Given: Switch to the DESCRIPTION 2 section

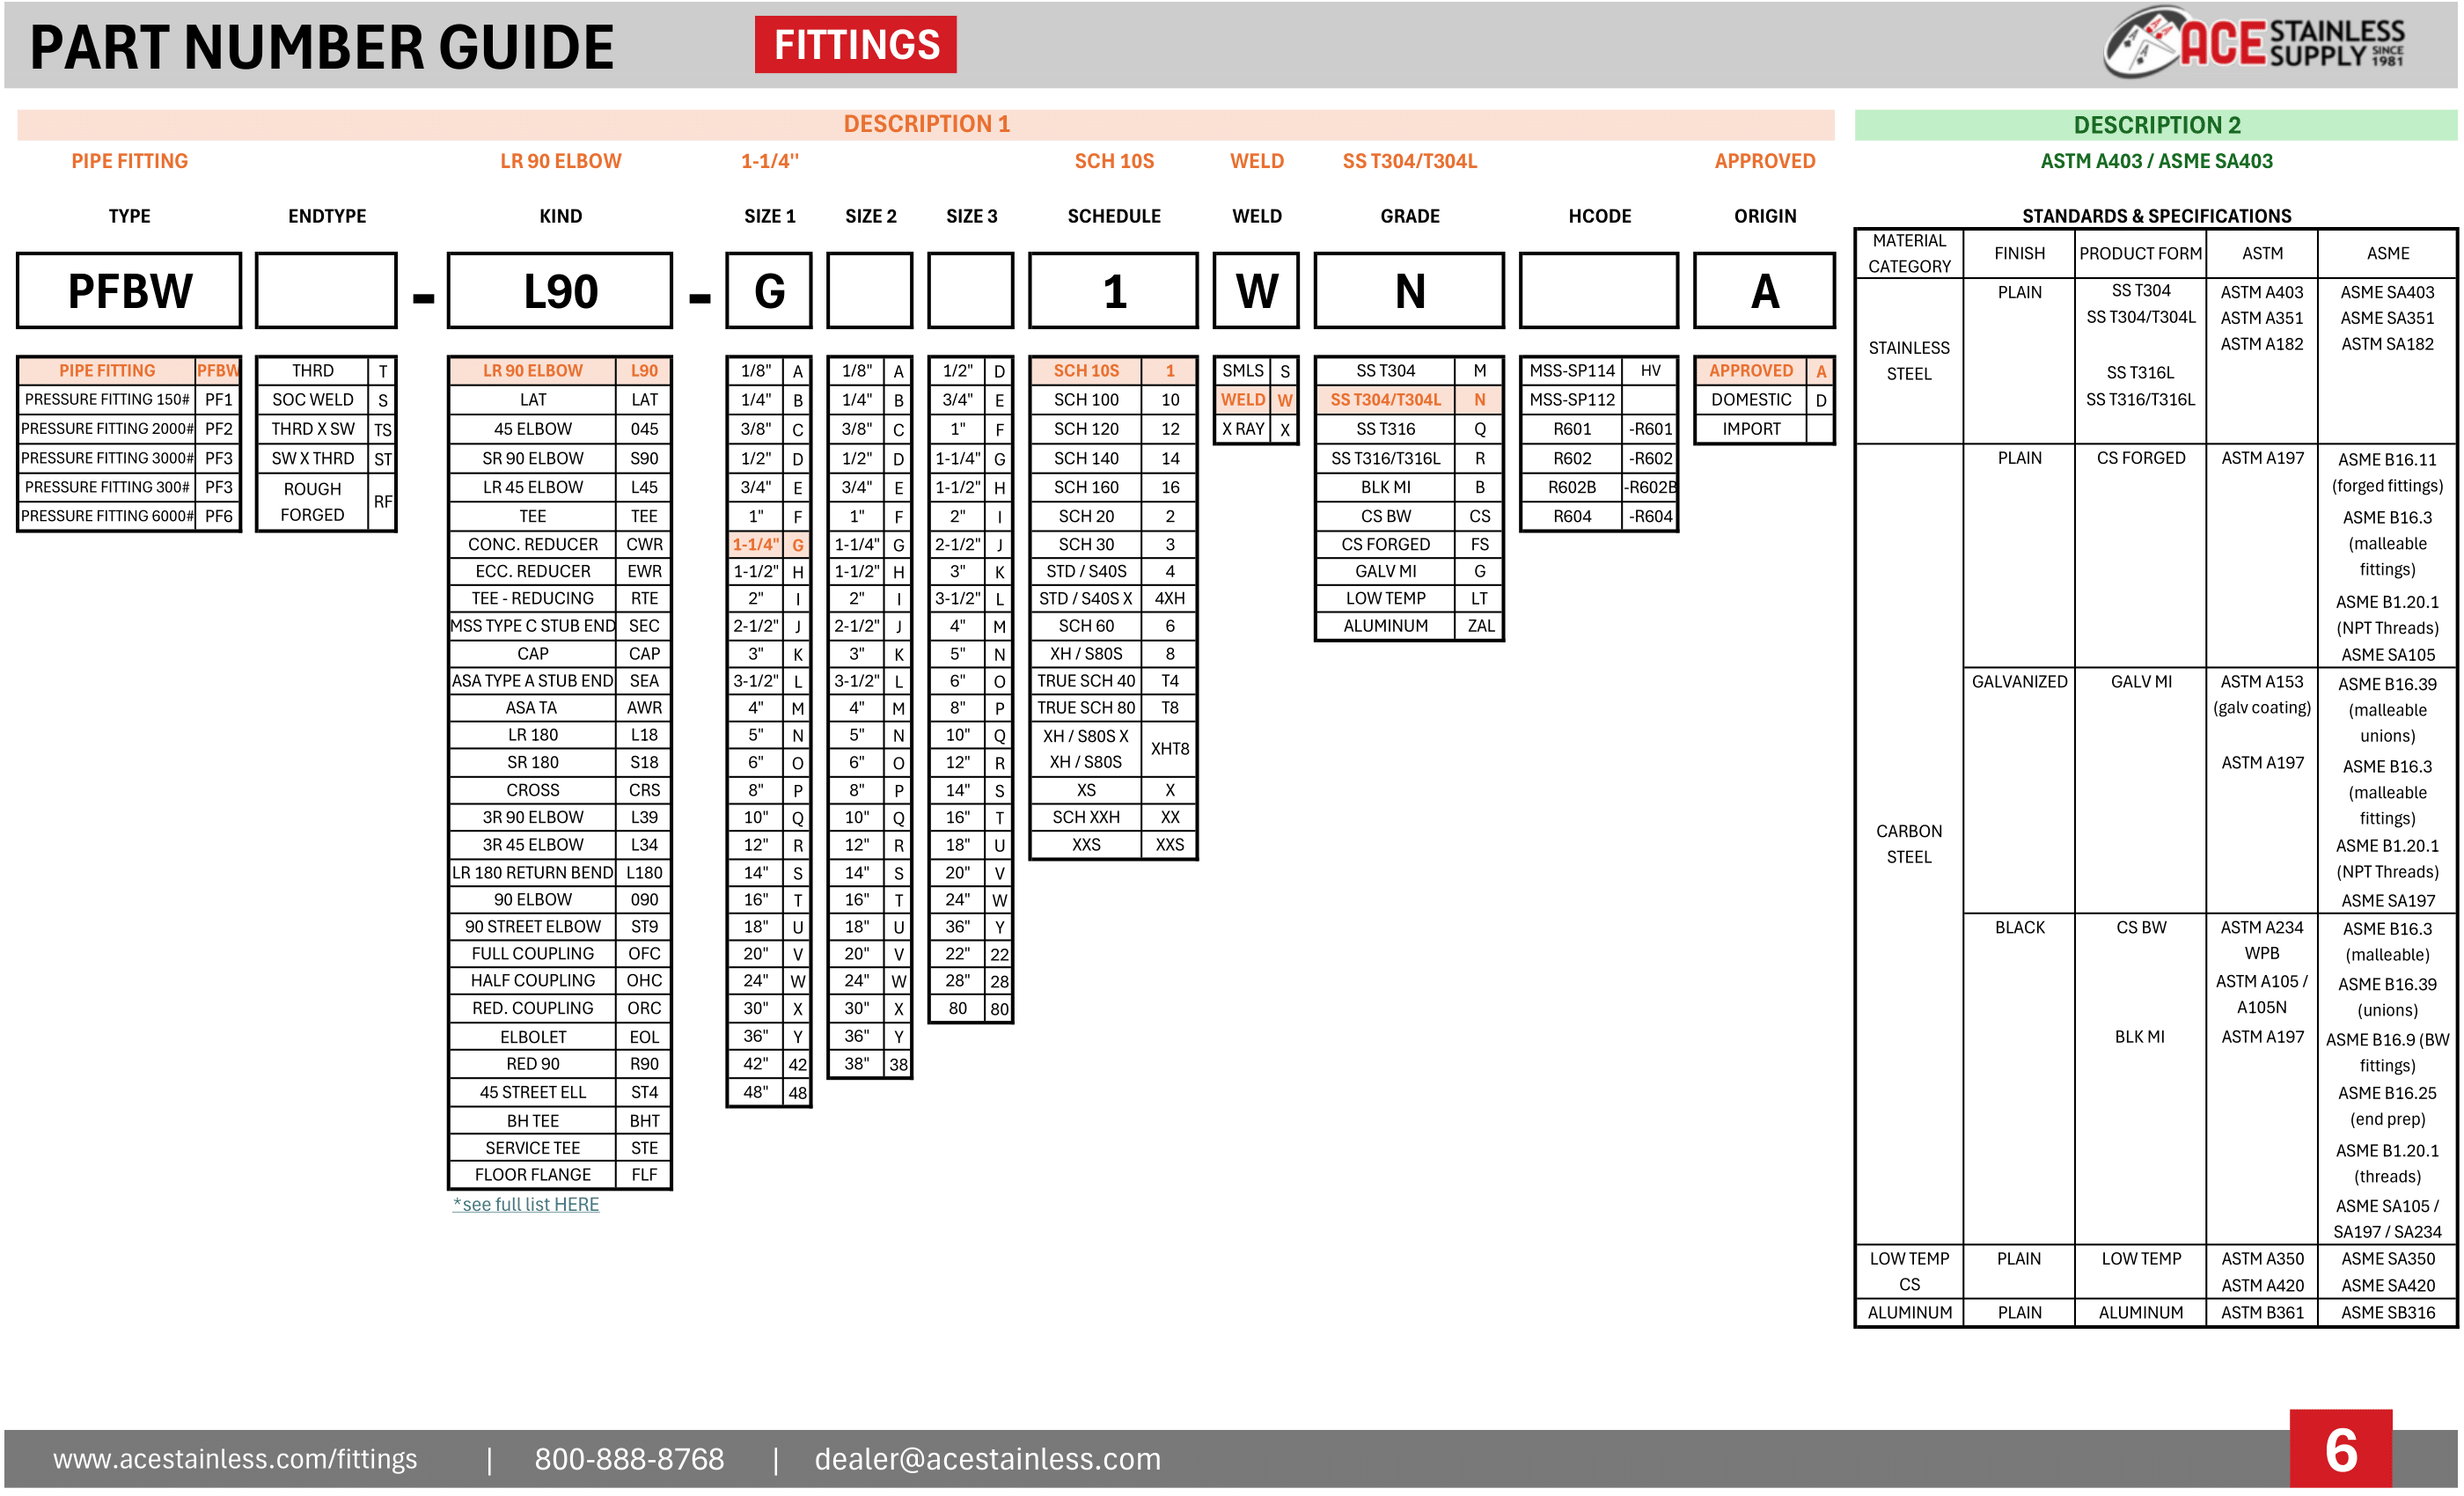Looking at the screenshot, I should coord(2160,124).
